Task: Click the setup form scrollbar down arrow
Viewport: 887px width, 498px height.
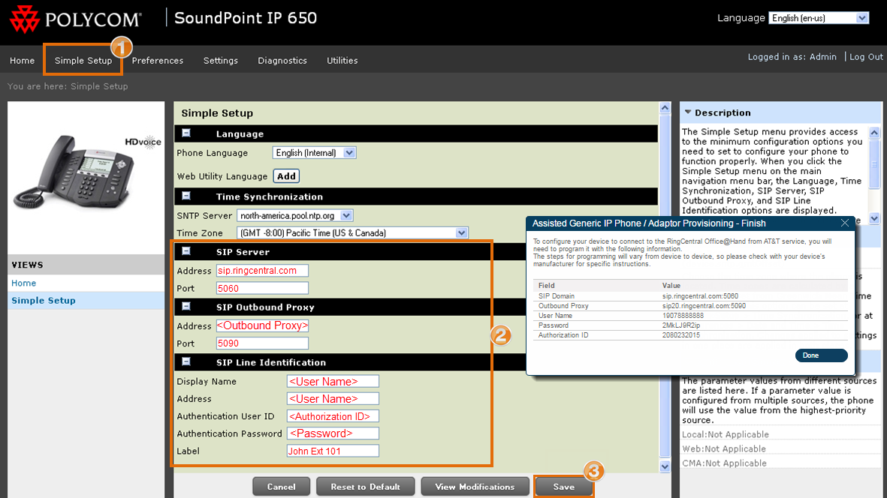Action: (665, 466)
